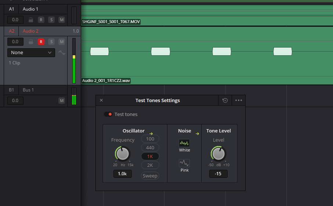This screenshot has height=206, width=333.
Task: Click the Tone Level knob
Action: [218, 154]
